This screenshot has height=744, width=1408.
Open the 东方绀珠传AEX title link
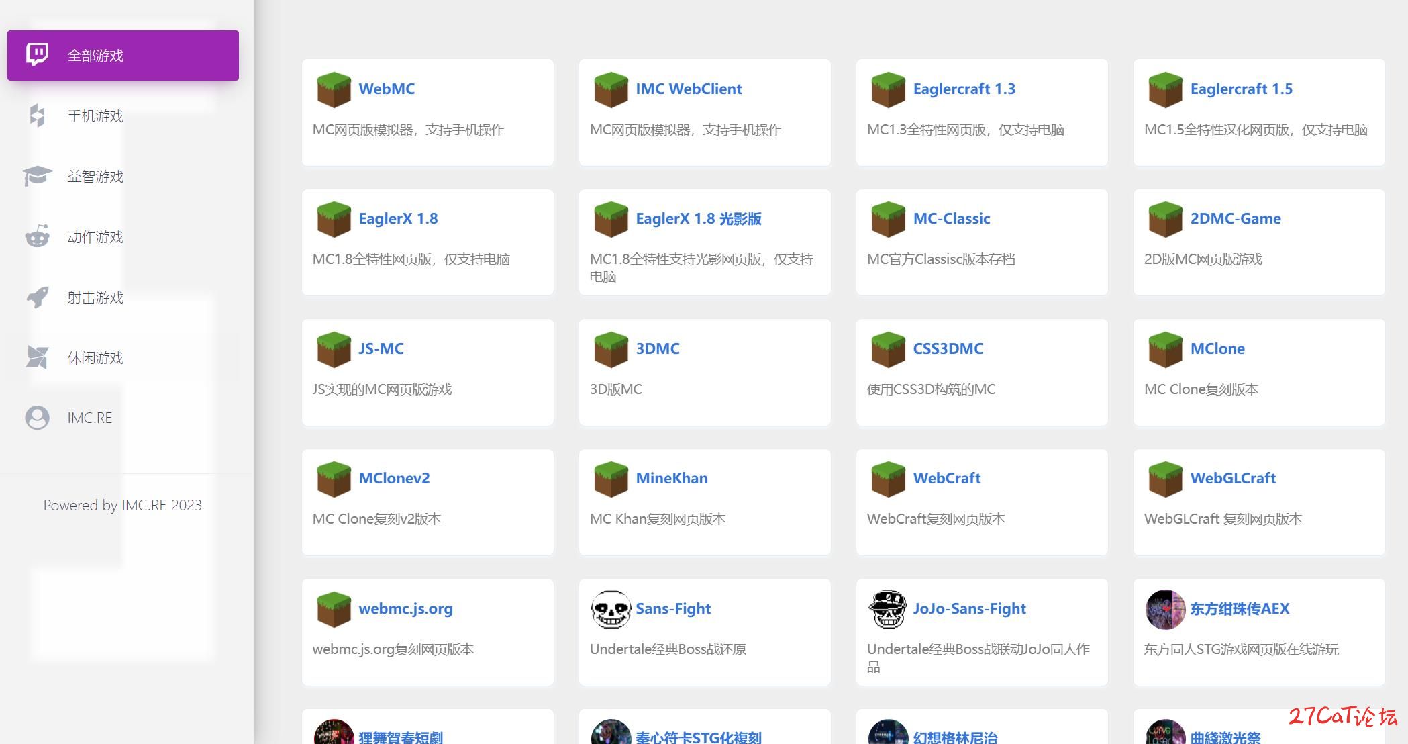pos(1240,608)
